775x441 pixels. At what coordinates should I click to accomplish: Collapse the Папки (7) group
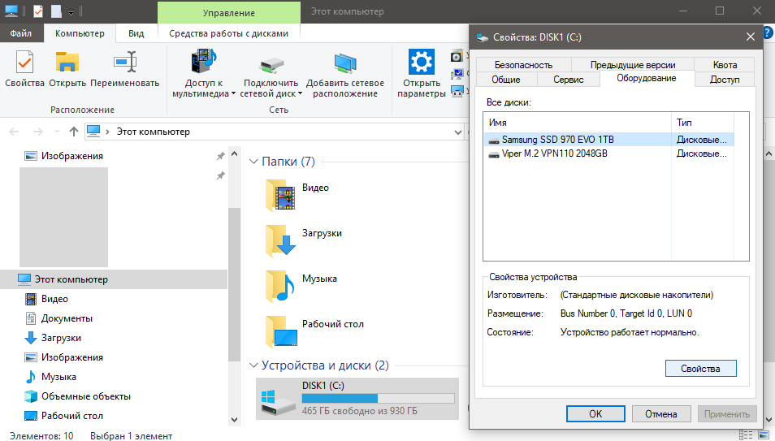(253, 162)
